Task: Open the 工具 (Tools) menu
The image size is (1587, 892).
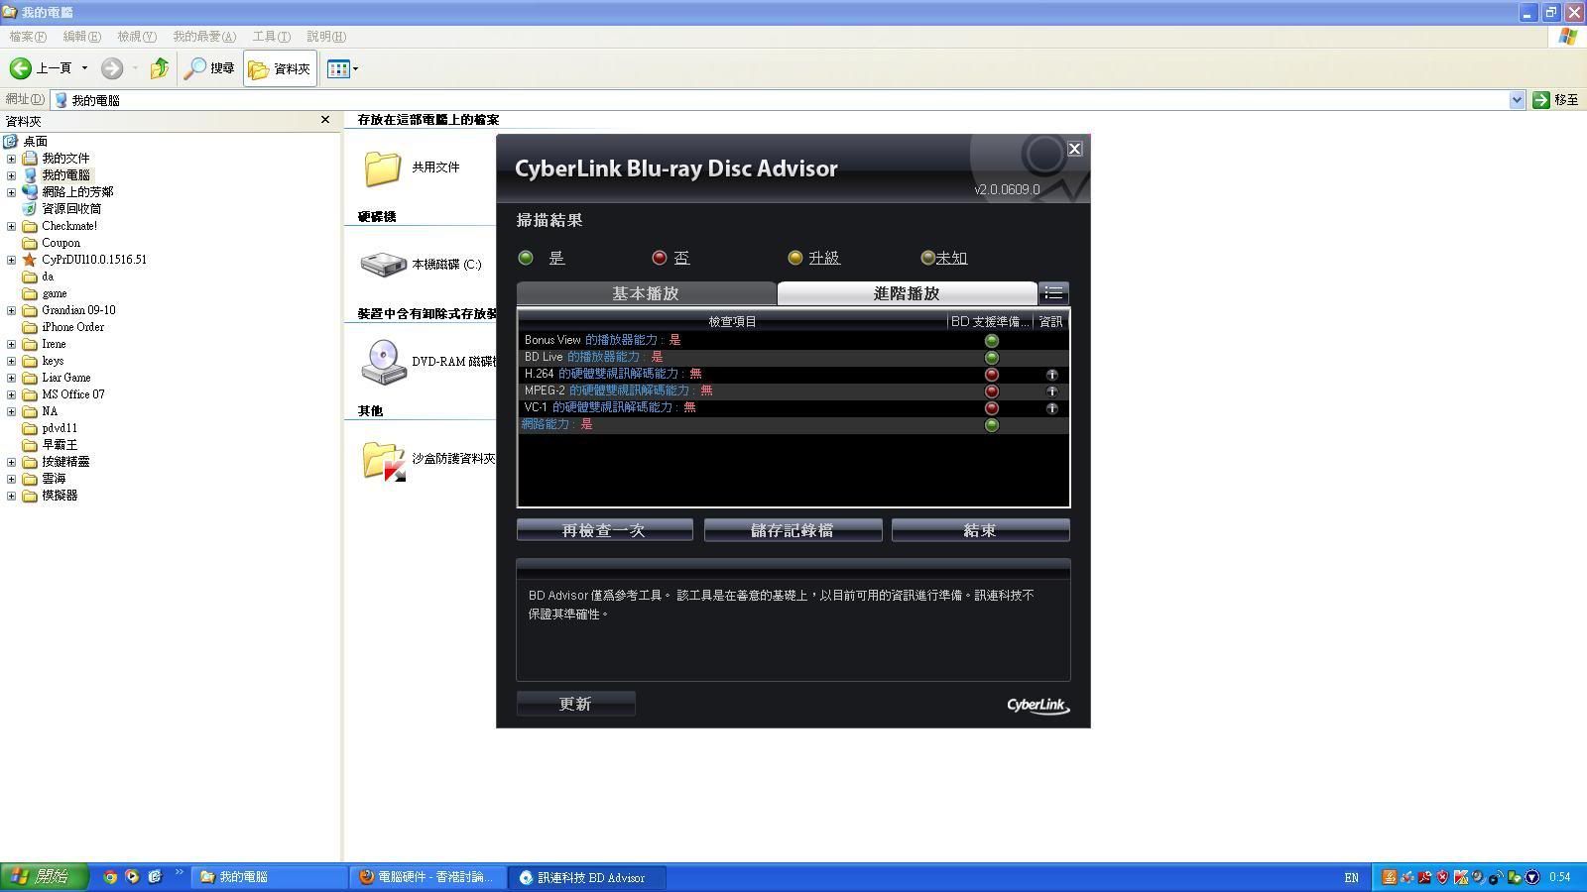Action: [x=271, y=37]
